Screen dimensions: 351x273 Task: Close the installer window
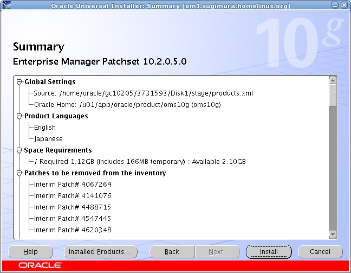(344, 5)
